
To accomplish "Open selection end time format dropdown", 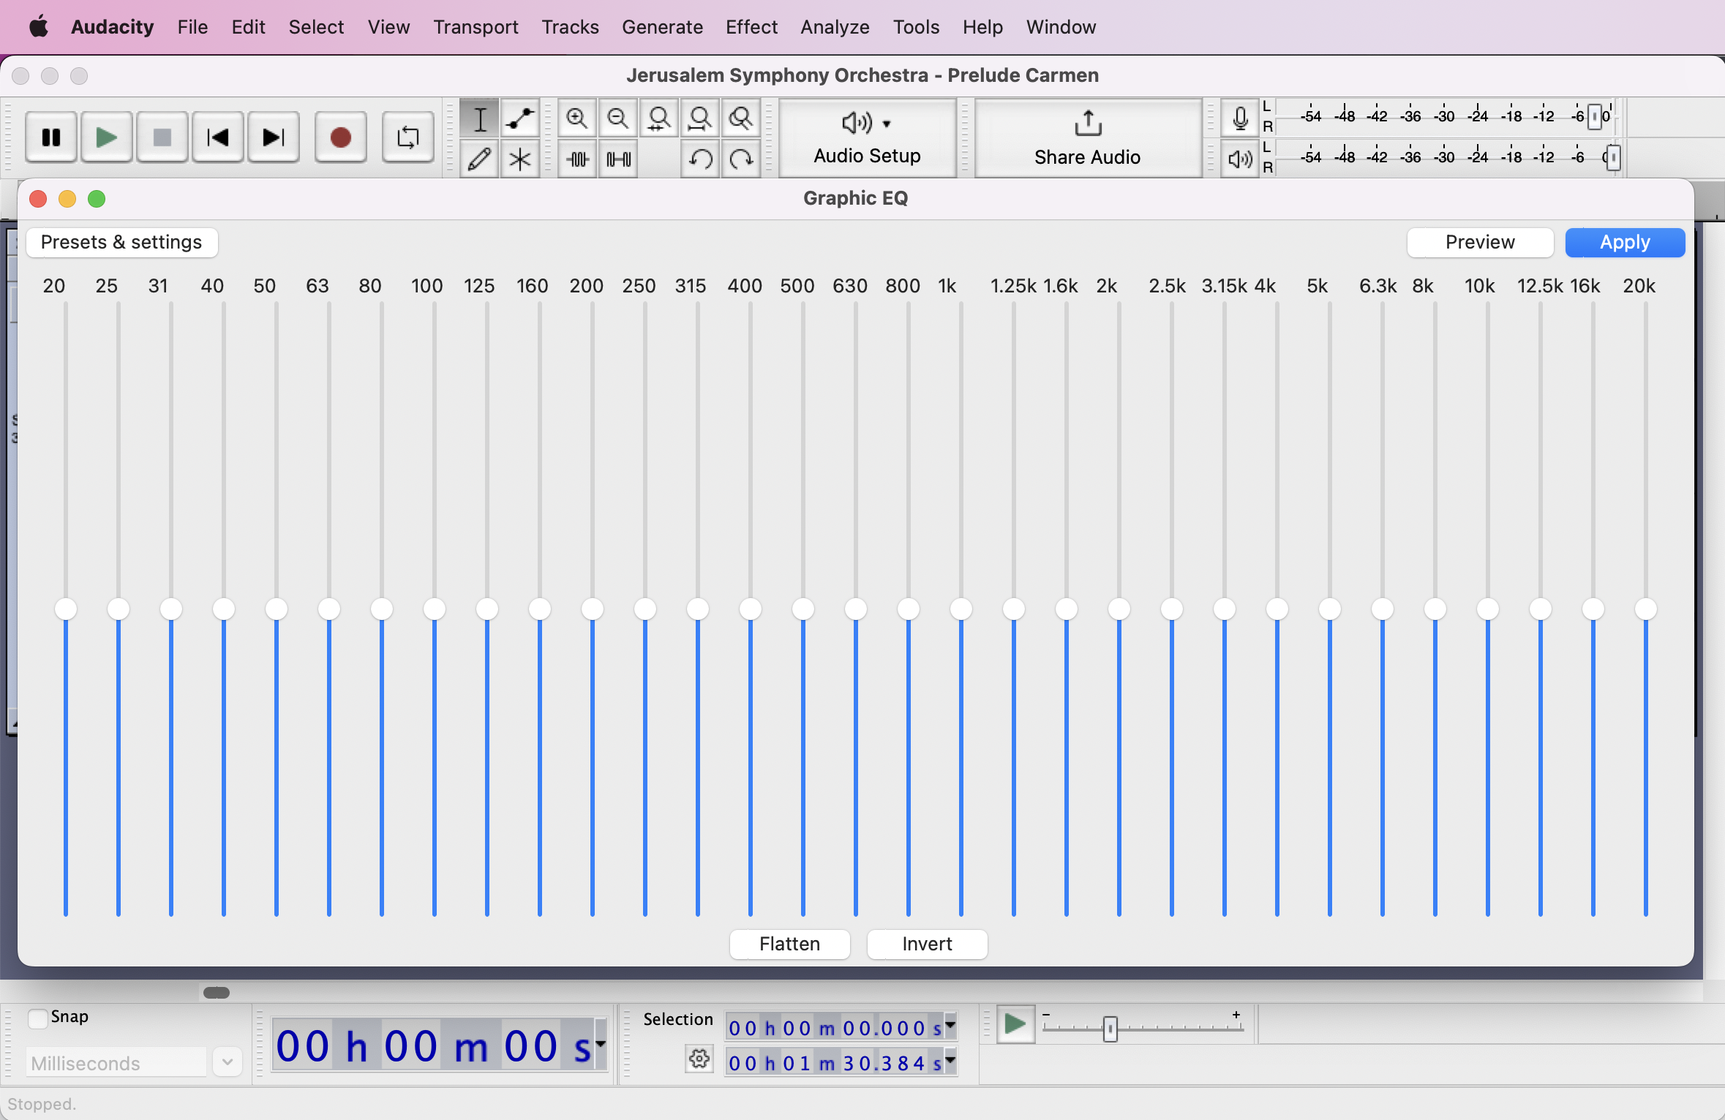I will [x=950, y=1061].
